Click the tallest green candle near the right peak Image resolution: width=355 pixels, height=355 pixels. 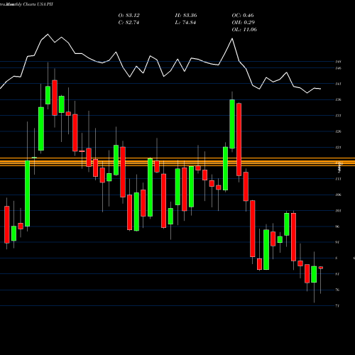tap(232, 124)
